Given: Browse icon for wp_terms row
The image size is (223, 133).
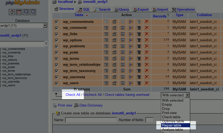Looking at the screenshot, I should [106, 58].
